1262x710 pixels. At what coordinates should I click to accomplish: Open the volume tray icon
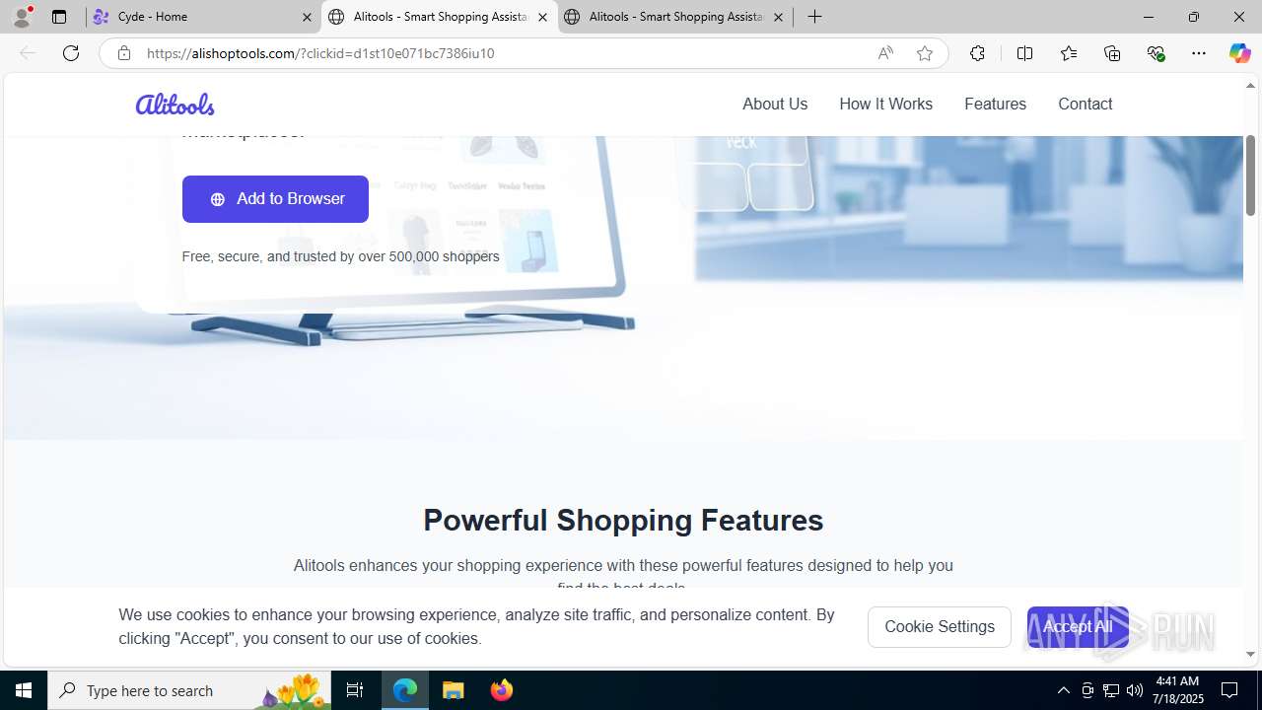1135,690
